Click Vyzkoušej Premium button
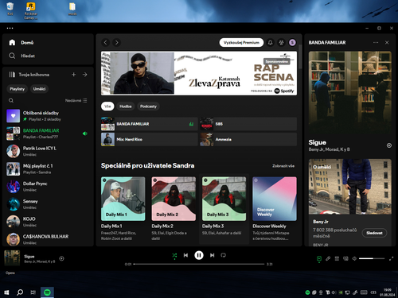Image resolution: width=398 pixels, height=298 pixels. 241,43
